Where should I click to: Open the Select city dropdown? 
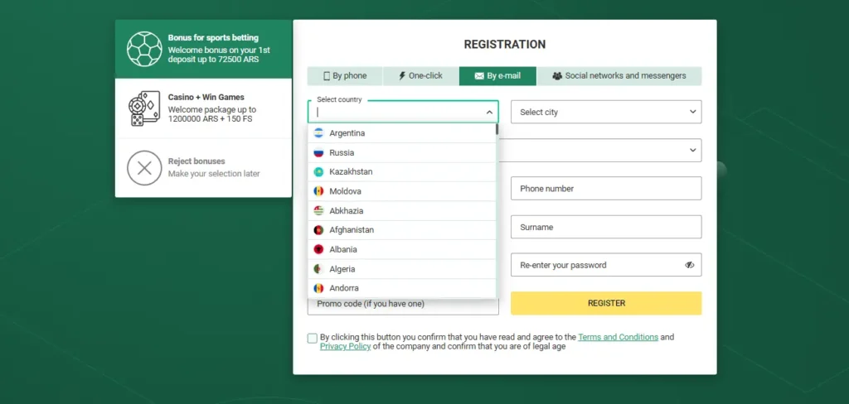tap(606, 112)
